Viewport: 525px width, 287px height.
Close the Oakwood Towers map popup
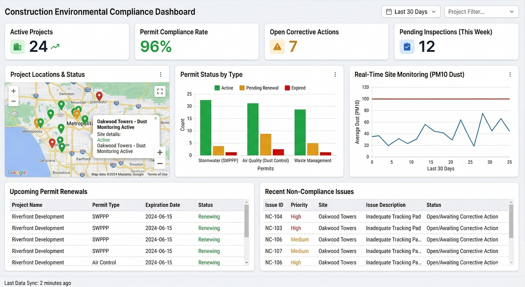(x=155, y=118)
